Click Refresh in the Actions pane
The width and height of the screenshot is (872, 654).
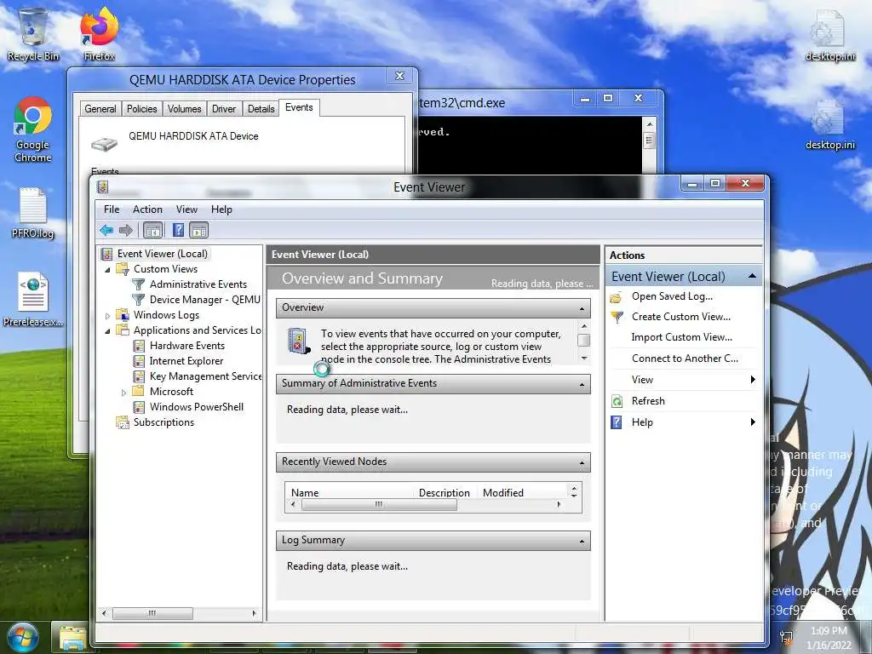(x=648, y=401)
